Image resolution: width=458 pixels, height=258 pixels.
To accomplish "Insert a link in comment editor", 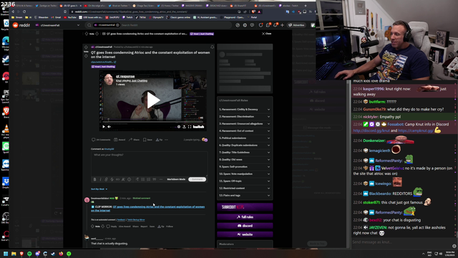I will [x=106, y=179].
